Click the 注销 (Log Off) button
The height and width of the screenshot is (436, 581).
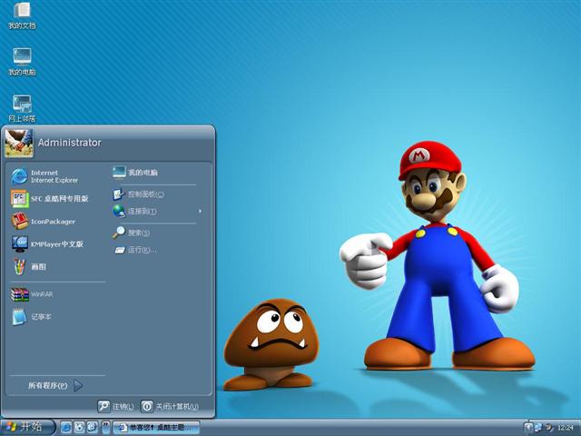[116, 406]
